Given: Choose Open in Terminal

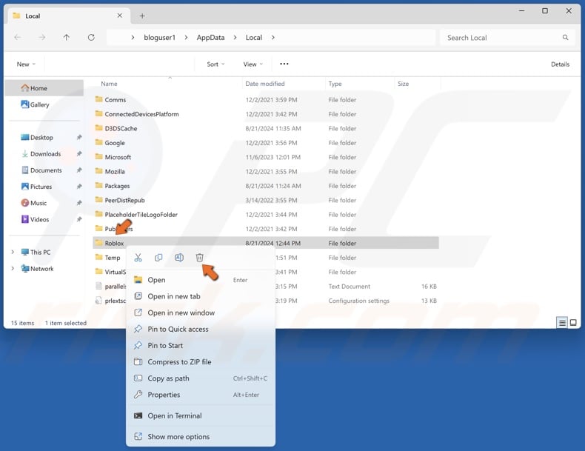Looking at the screenshot, I should coord(201,415).
